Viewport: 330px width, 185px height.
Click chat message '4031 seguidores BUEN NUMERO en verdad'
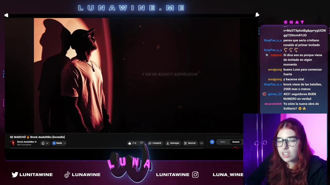(300, 96)
